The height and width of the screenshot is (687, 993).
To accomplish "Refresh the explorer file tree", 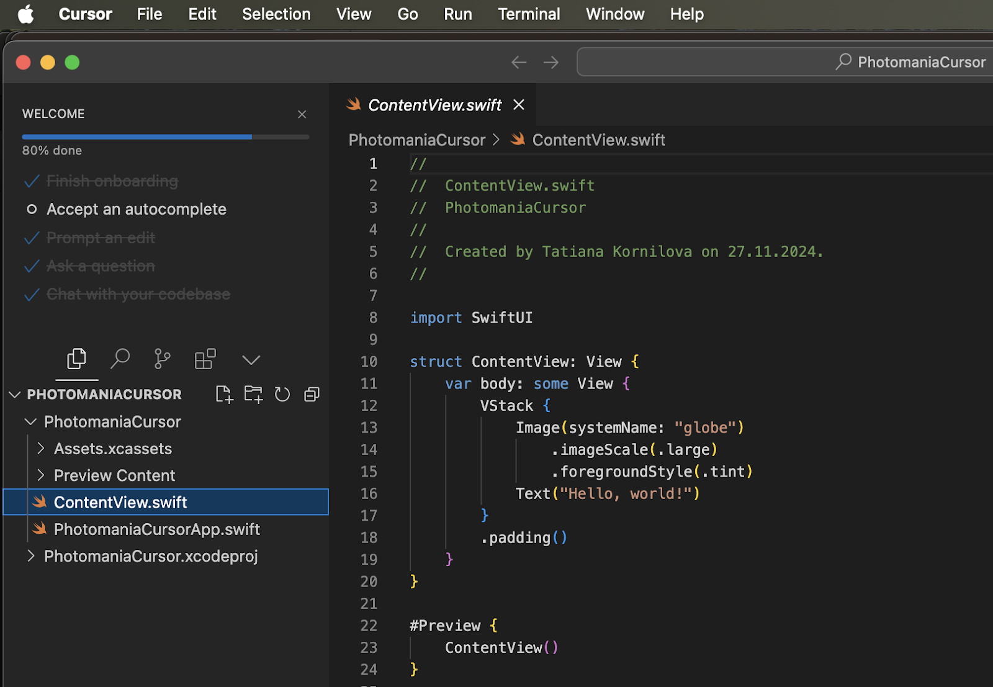I will click(x=282, y=394).
